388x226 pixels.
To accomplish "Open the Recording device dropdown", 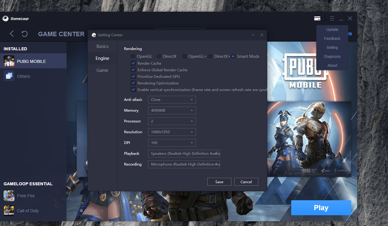I will 184,164.
